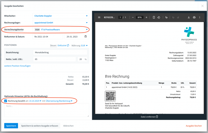The height and width of the screenshot is (133, 208).
Task: Click the Speichern button
Action: click(x=11, y=126)
